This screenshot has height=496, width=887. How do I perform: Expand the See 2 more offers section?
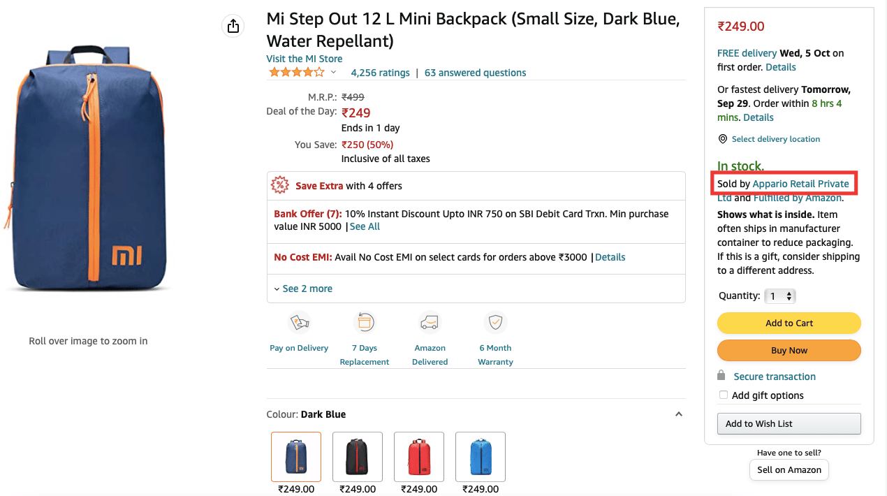[x=307, y=289]
